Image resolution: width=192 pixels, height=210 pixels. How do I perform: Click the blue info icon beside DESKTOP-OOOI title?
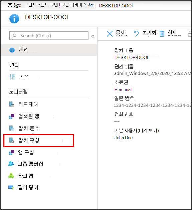(x=14, y=19)
